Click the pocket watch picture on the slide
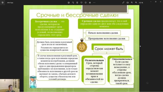 click(82, 45)
